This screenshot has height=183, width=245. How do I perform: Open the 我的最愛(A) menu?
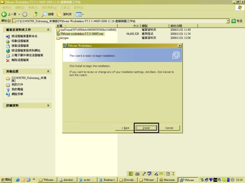[x=49, y=7]
